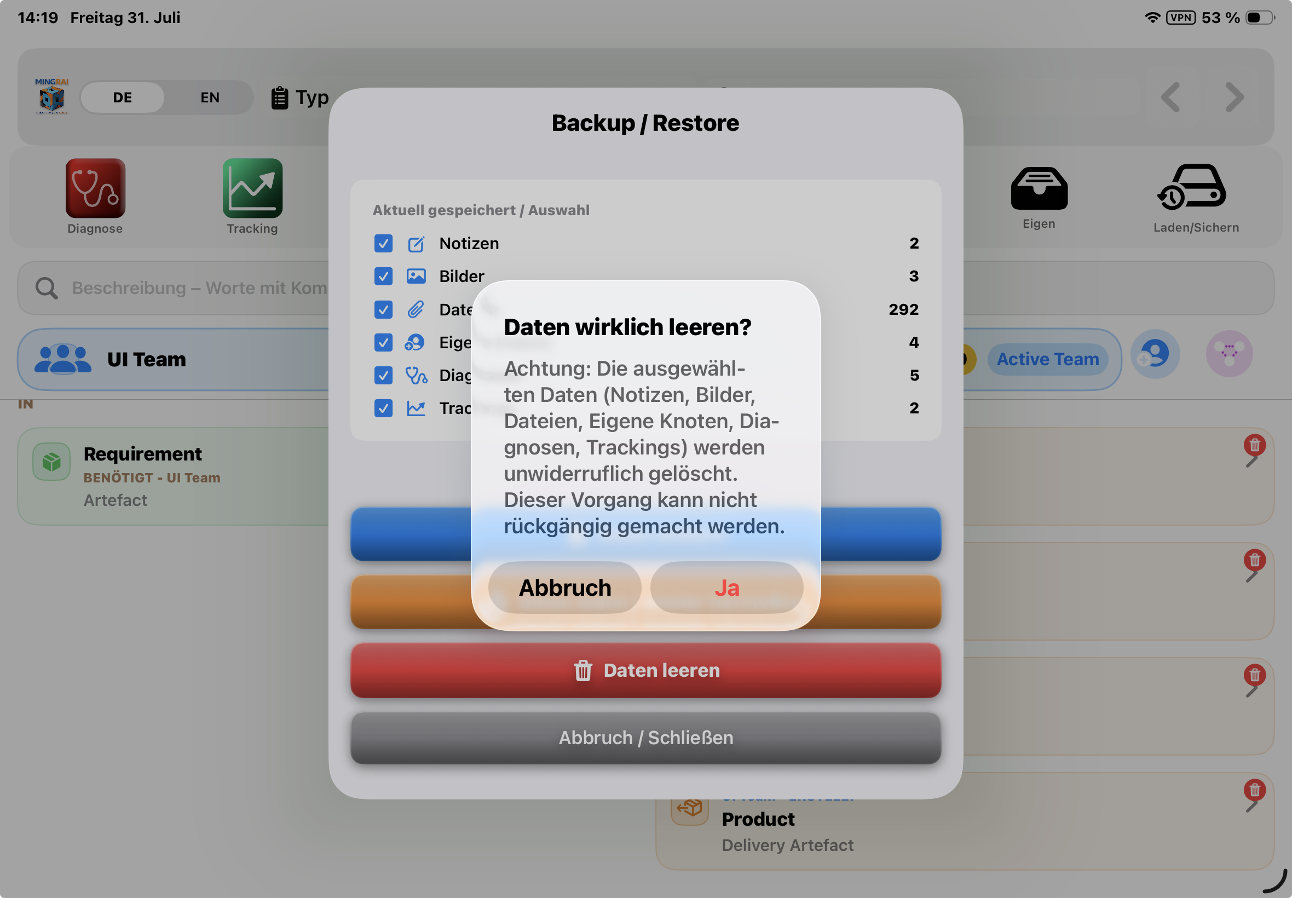Click the search magnifier icon
The width and height of the screenshot is (1292, 898).
[47, 288]
